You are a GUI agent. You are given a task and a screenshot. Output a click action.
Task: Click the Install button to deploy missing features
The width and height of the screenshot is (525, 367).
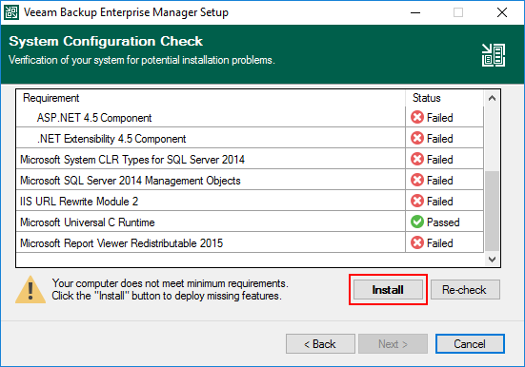(388, 289)
